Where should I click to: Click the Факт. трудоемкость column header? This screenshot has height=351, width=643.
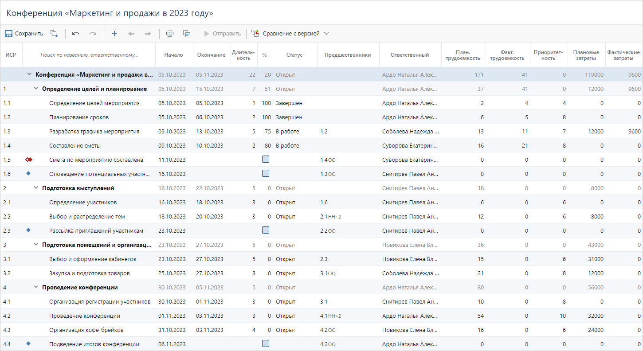pyautogui.click(x=507, y=55)
